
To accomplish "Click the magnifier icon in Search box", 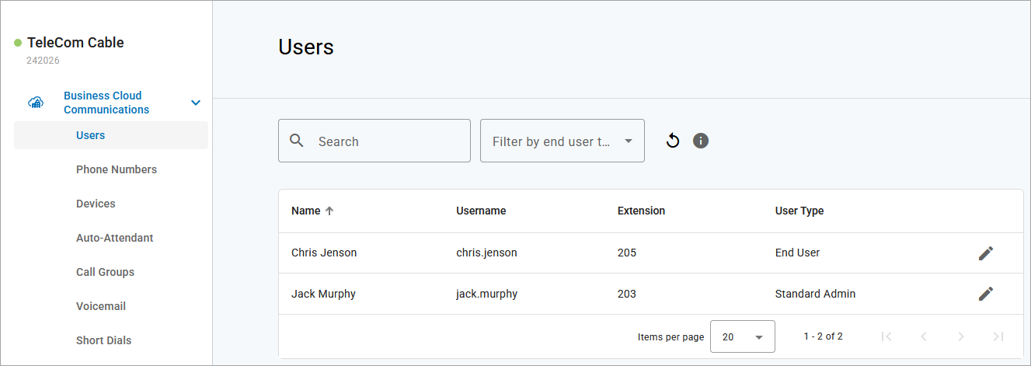I will (297, 141).
